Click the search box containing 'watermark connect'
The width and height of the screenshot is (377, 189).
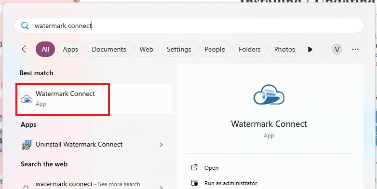tap(188, 26)
